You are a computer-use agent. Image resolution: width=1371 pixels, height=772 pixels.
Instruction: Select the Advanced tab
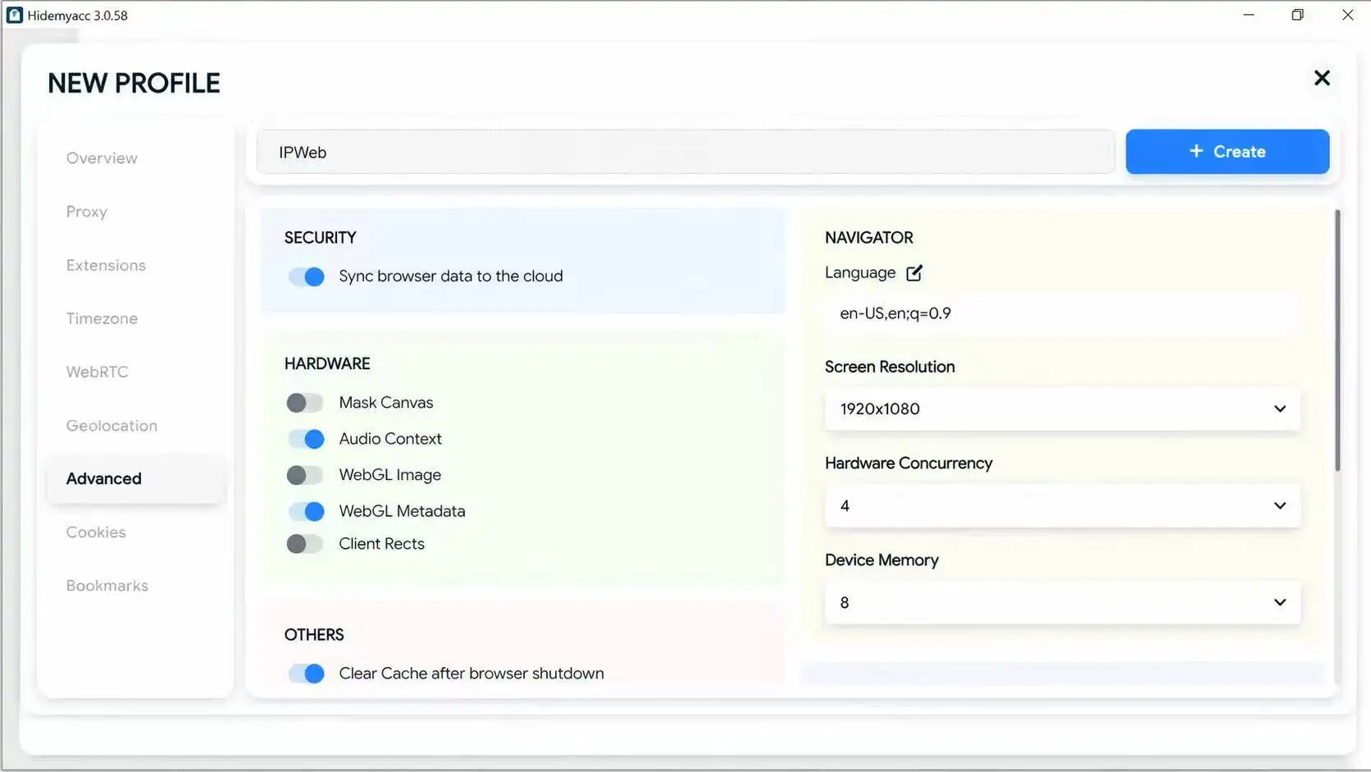135,479
